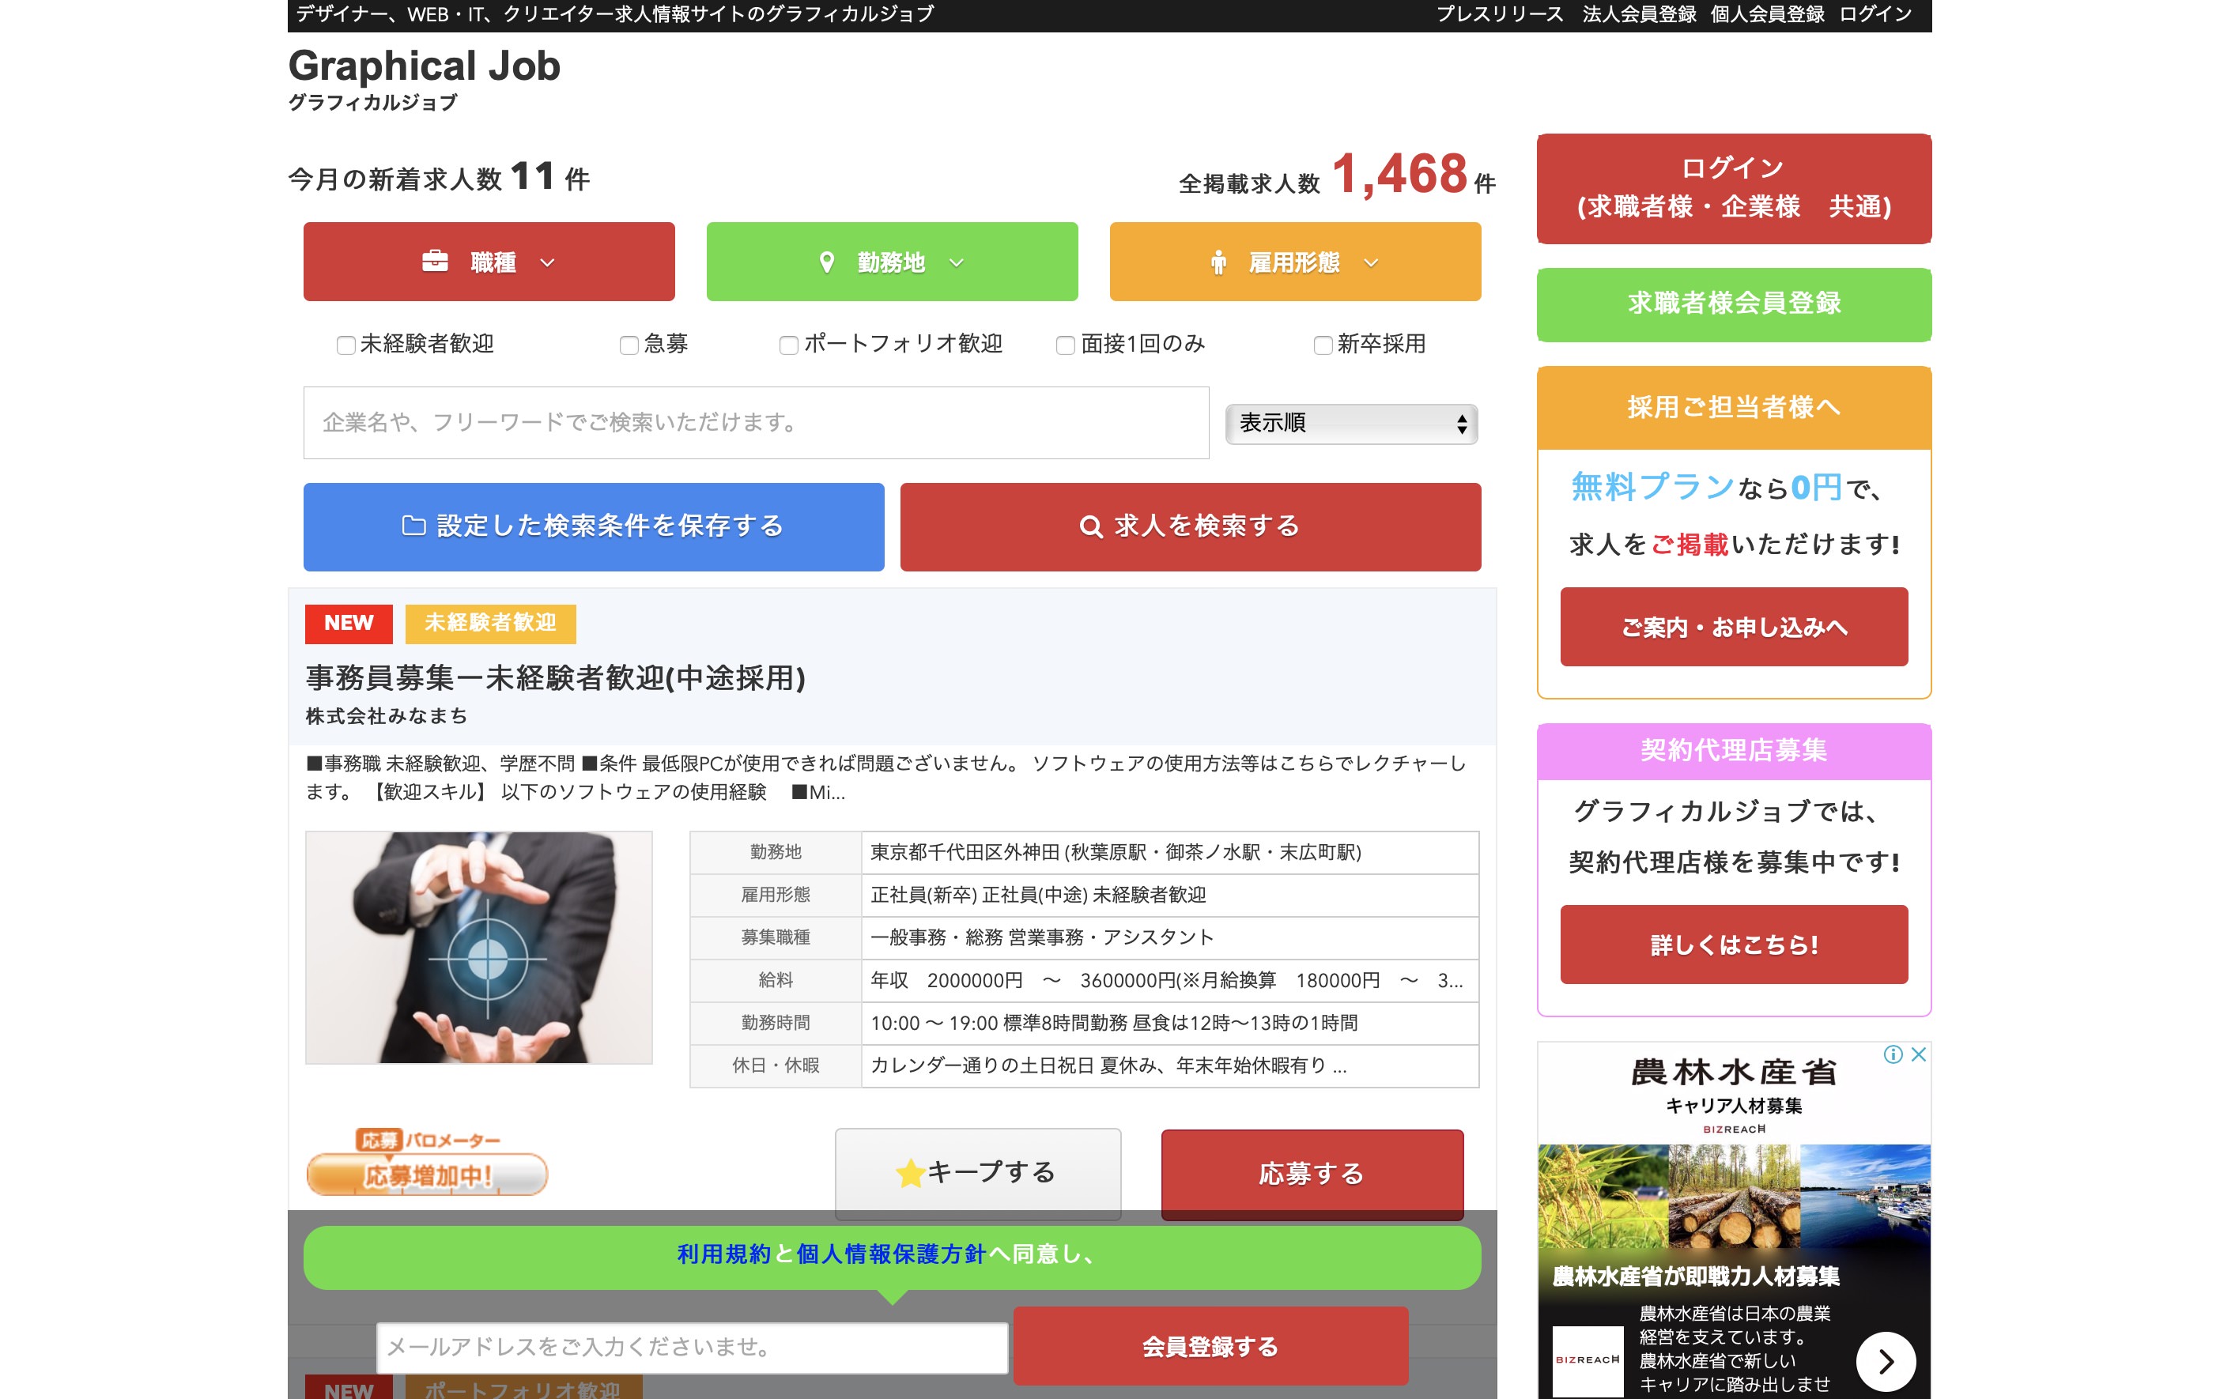
Task: Close the 農林水産省 advertisement
Action: click(x=1919, y=1054)
